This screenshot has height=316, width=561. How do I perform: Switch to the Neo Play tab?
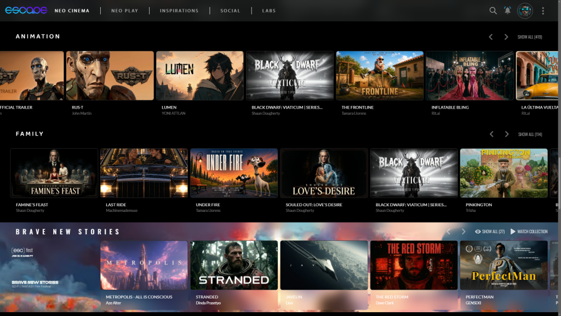click(x=124, y=11)
